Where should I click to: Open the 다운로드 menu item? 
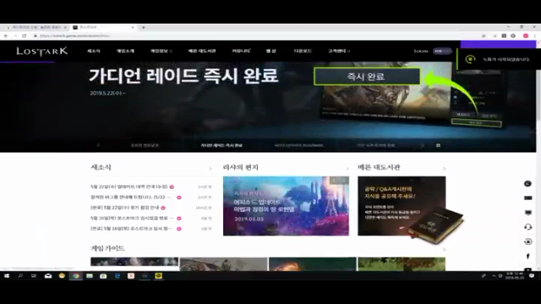pyautogui.click(x=303, y=51)
